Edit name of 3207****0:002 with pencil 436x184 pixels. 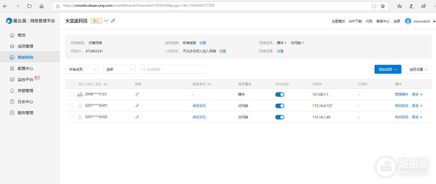(137, 117)
